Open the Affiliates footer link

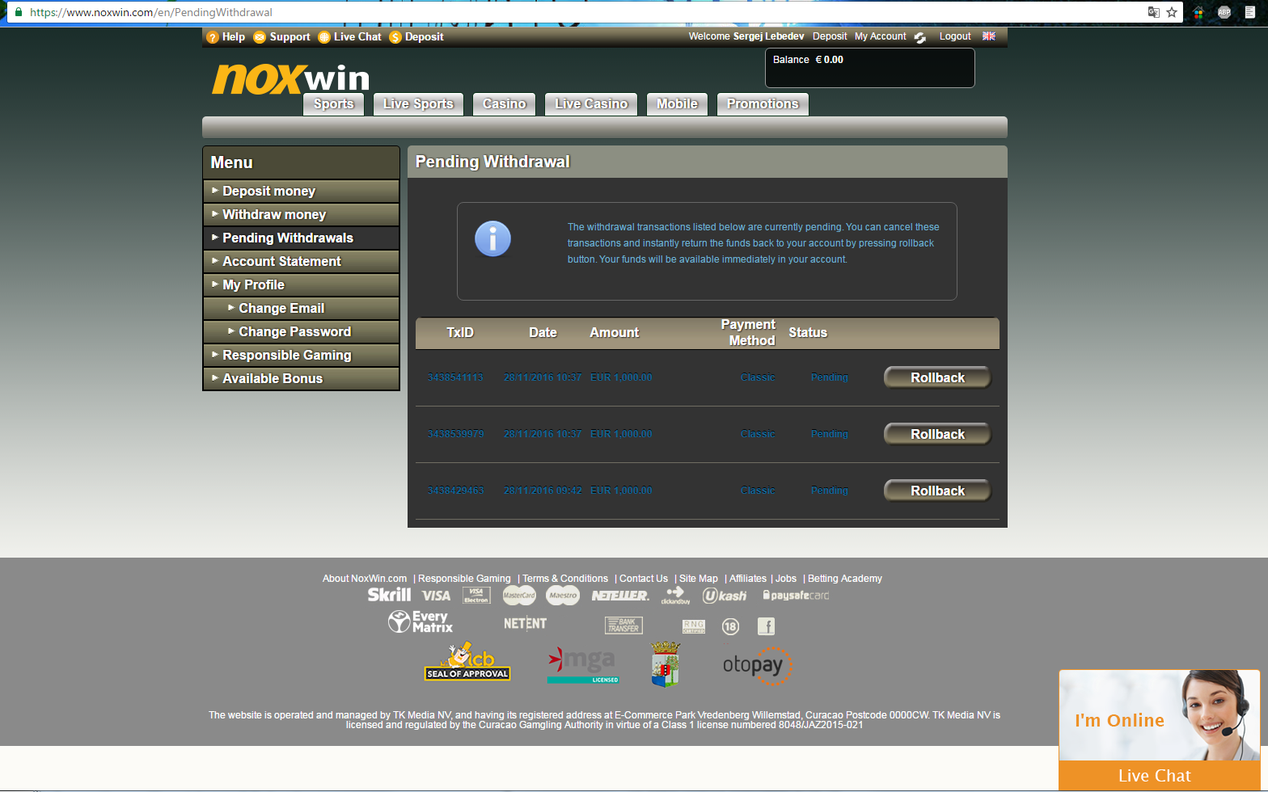point(748,579)
